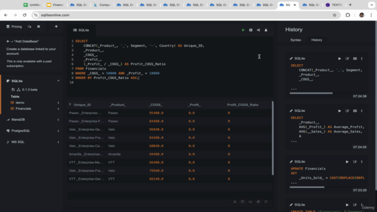Click the 0.1.3 beta version label
Viewport: 377px width, 212px height.
[x=29, y=90]
